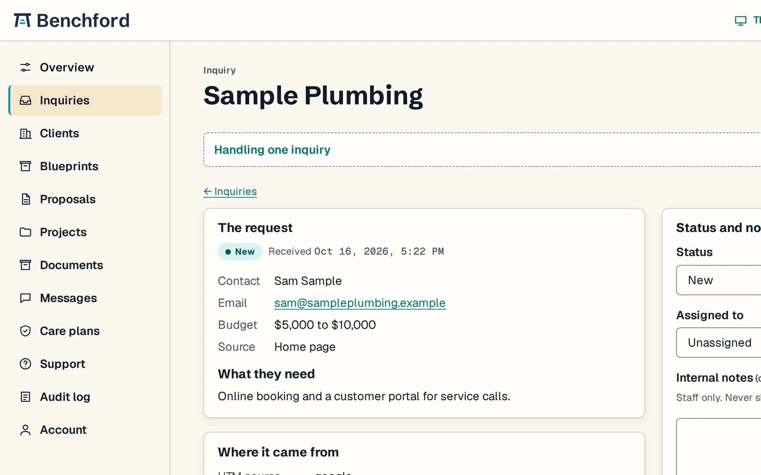Image resolution: width=761 pixels, height=475 pixels.
Task: Click the contact name Sam Sample
Action: 308,281
